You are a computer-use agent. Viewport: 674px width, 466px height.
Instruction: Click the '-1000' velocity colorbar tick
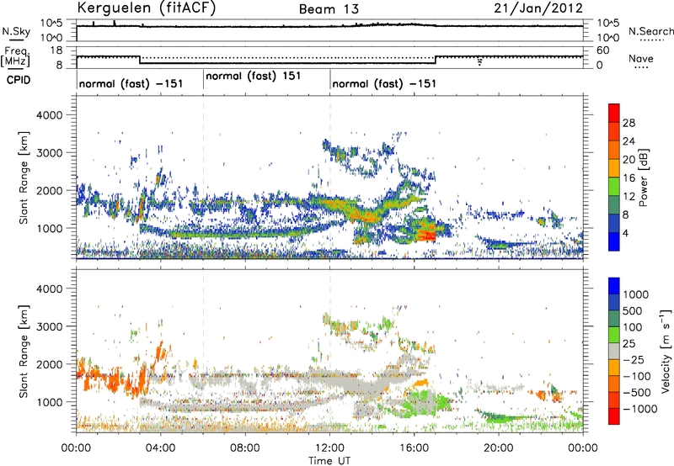click(640, 409)
